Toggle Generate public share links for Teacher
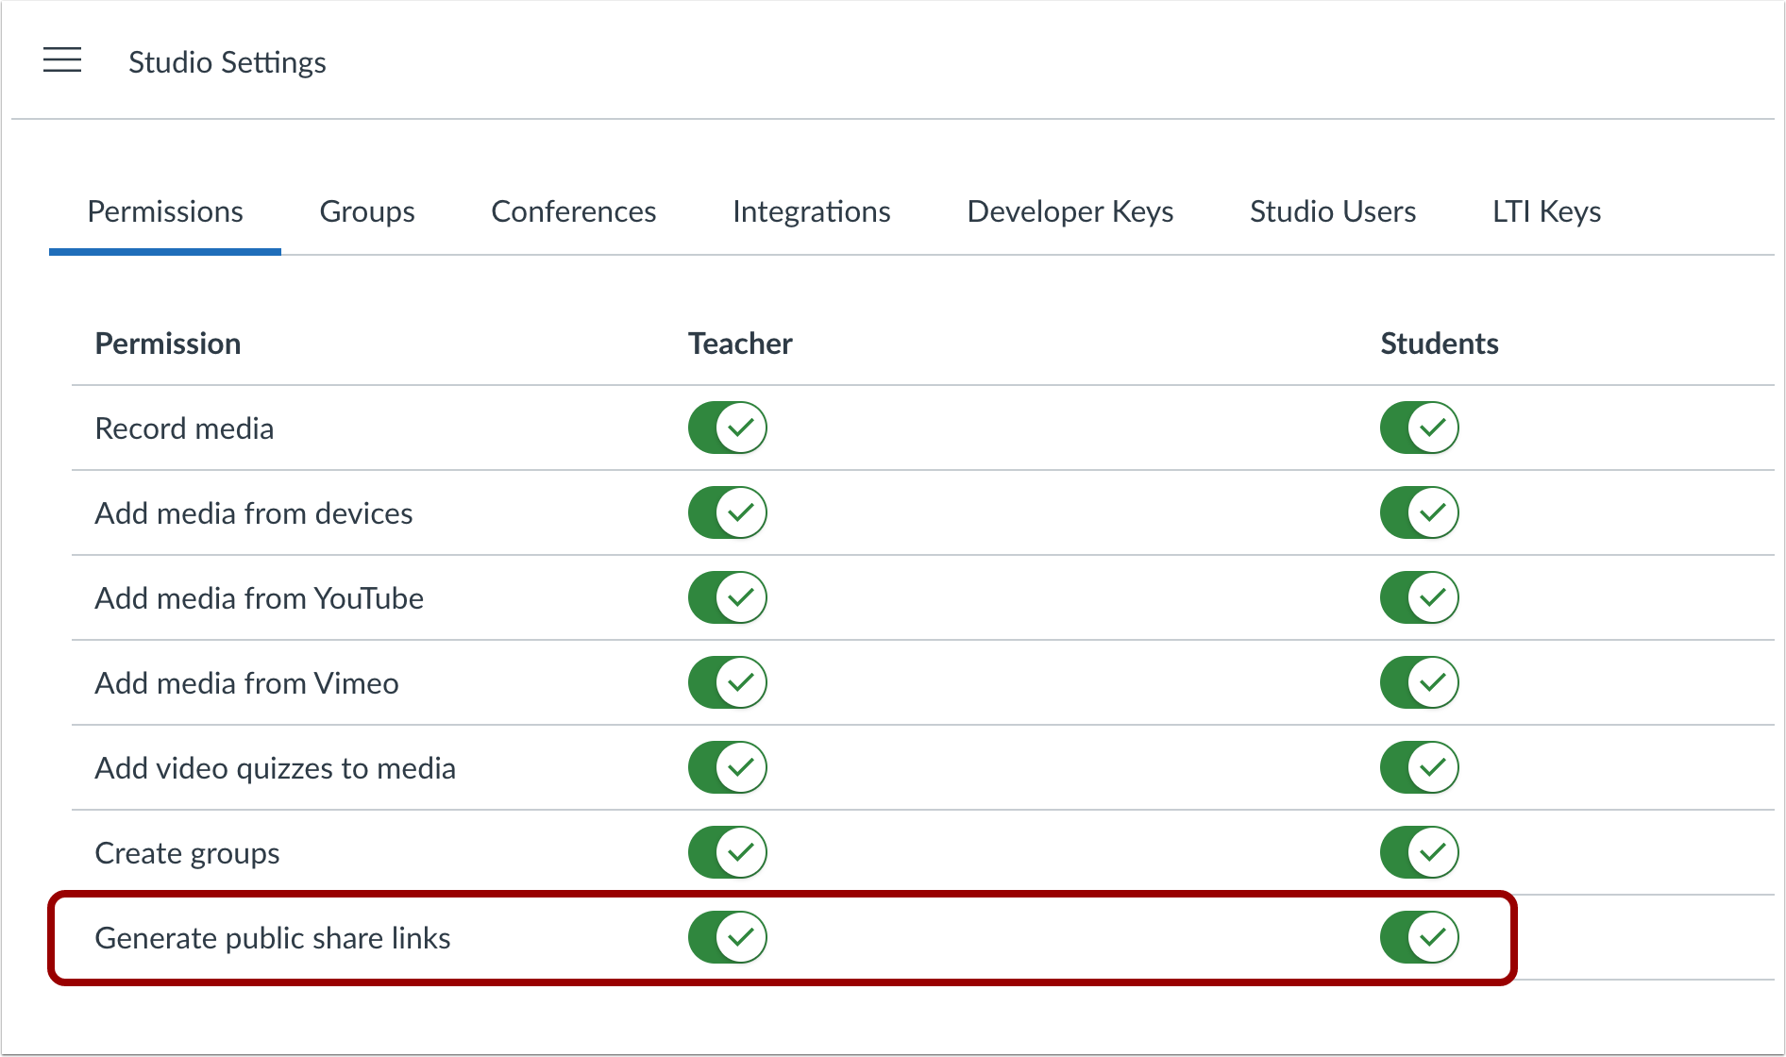Viewport: 1786px width, 1057px height. pos(727,937)
